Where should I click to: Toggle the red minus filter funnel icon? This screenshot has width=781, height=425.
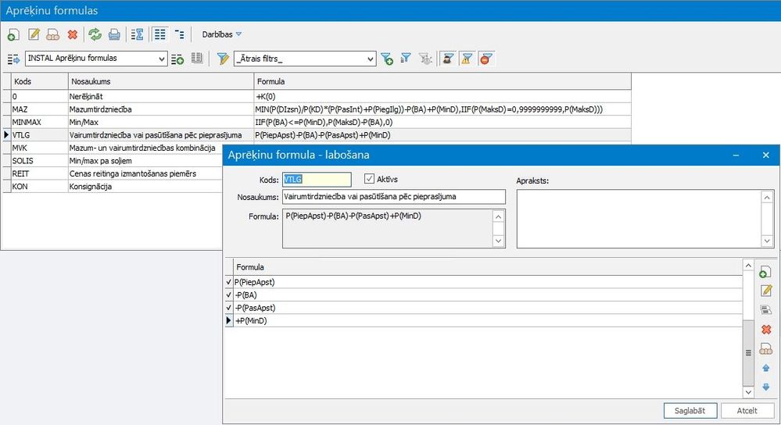(485, 59)
